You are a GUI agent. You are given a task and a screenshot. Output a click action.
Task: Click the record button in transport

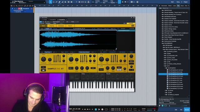(102, 109)
